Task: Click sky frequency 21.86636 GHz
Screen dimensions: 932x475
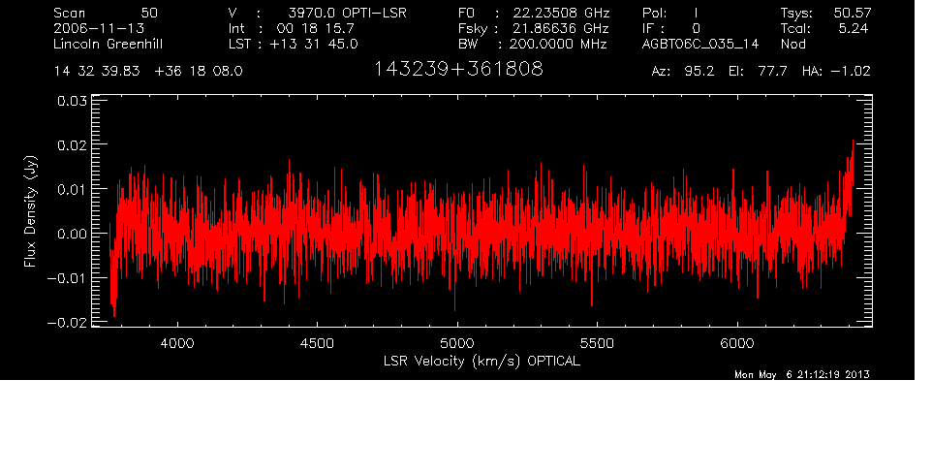Action: 561,28
